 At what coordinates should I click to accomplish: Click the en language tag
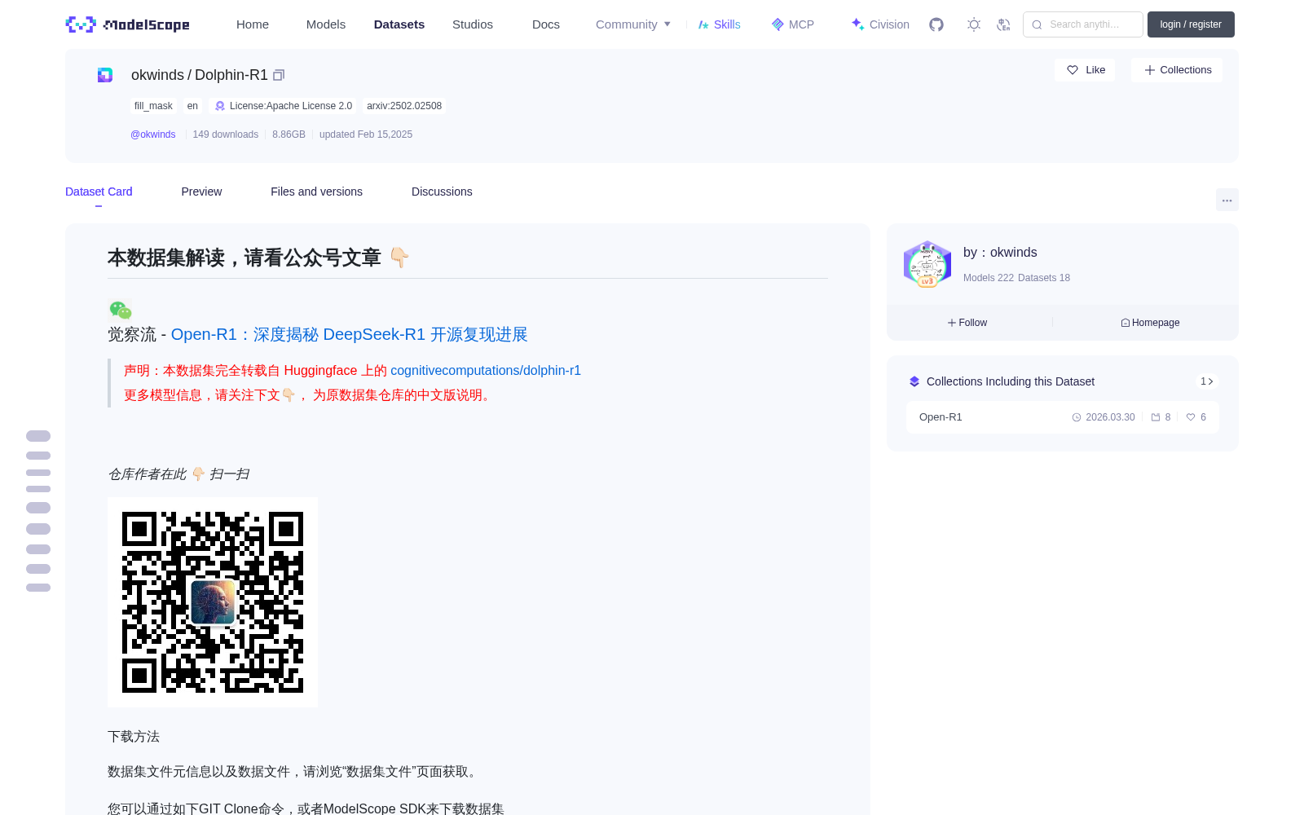point(192,106)
